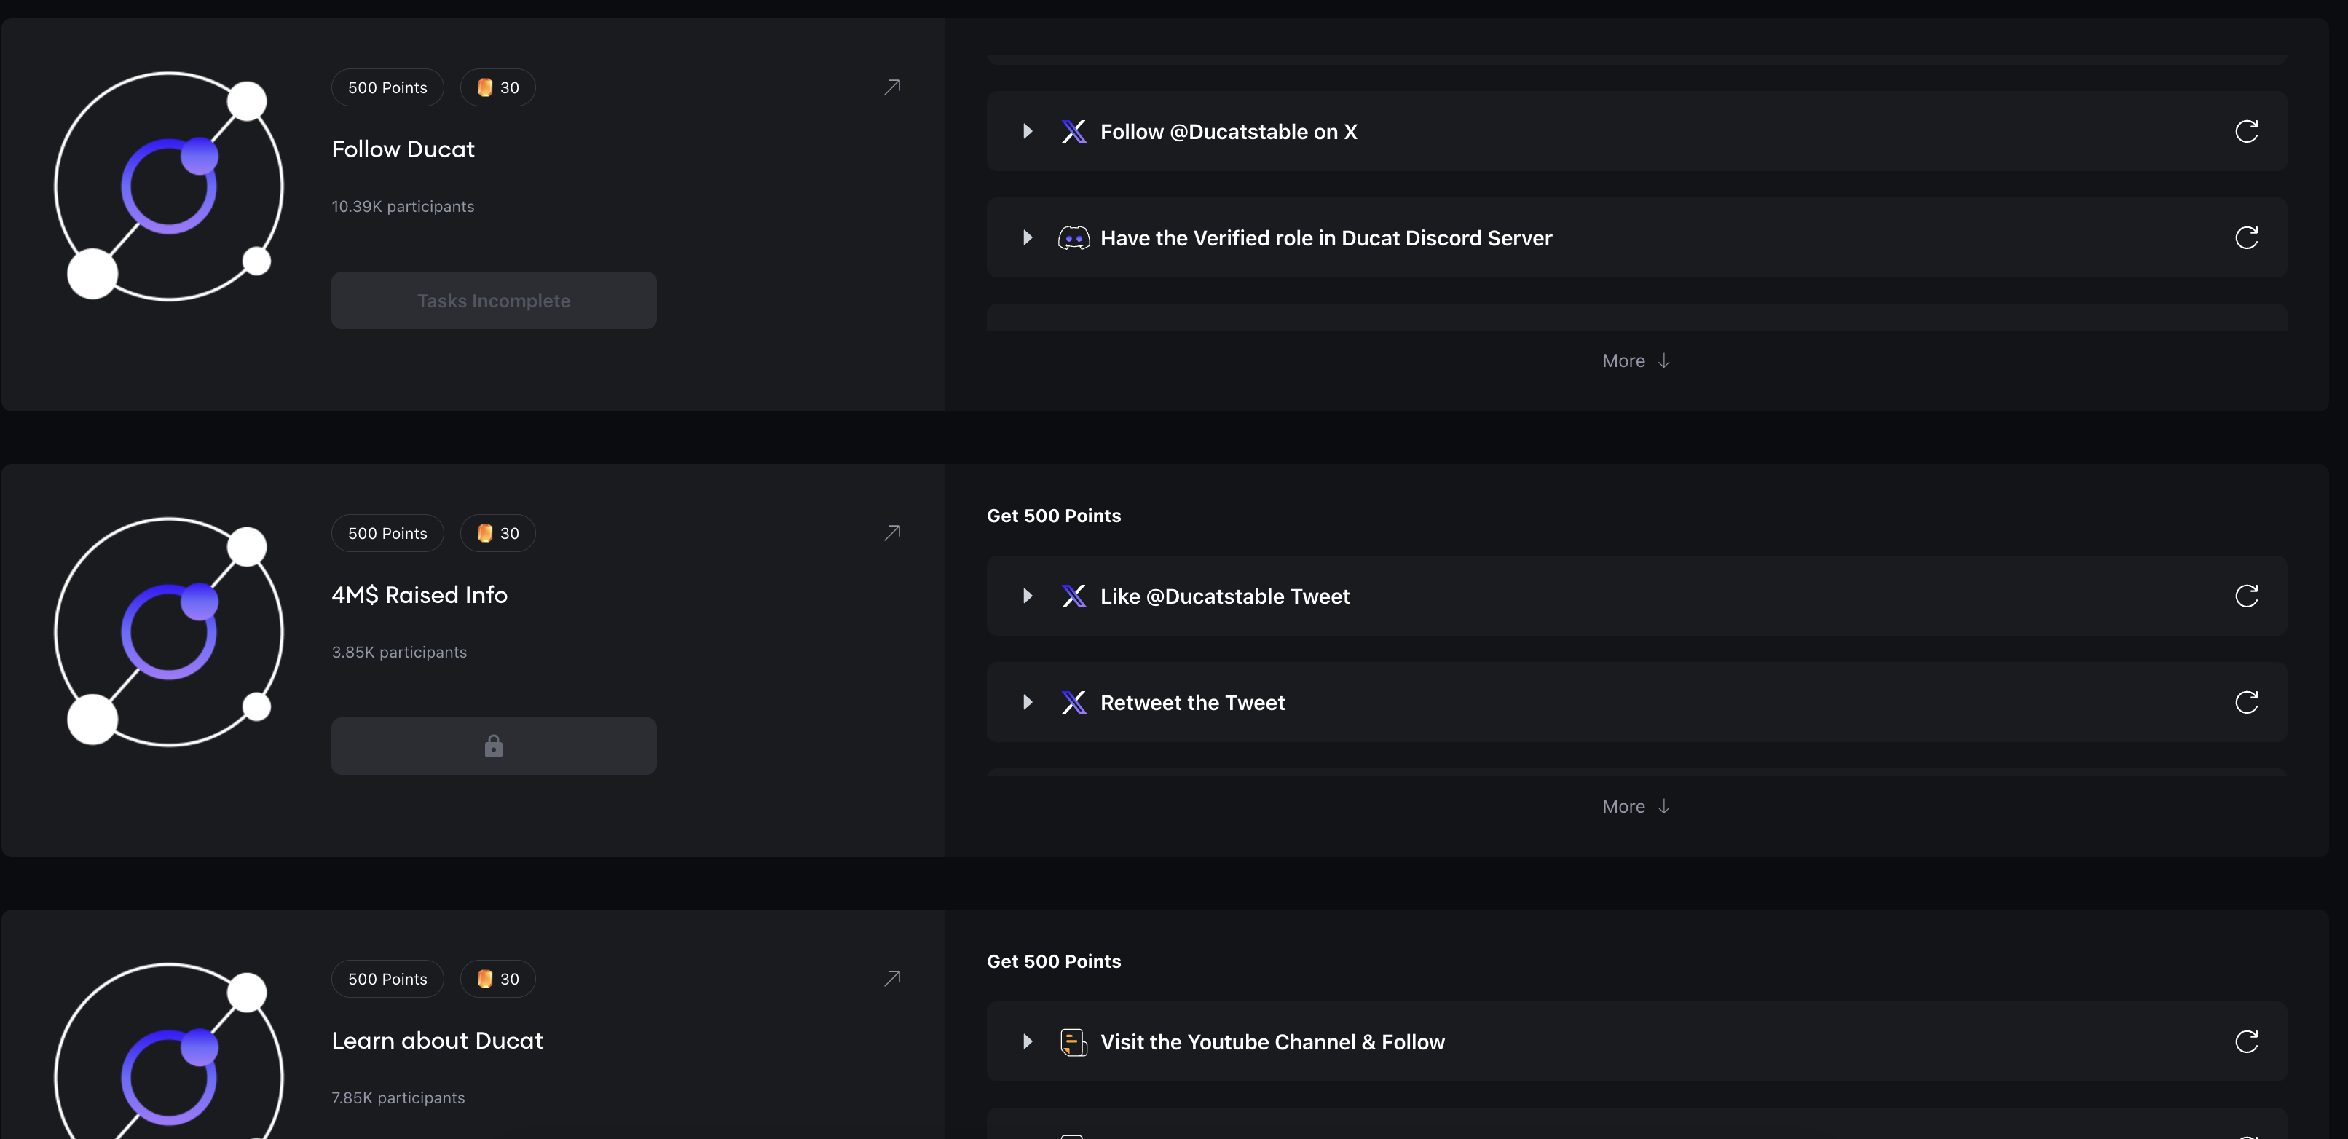Viewport: 2348px width, 1139px height.
Task: Expand the Discord Verified role task
Action: coord(1027,238)
